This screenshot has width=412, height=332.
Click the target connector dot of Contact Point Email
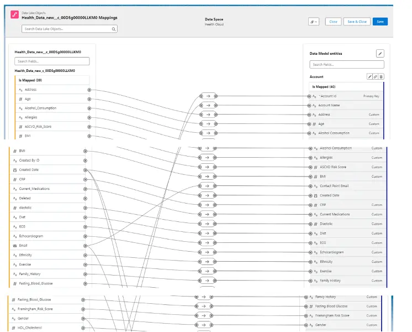[310, 186]
